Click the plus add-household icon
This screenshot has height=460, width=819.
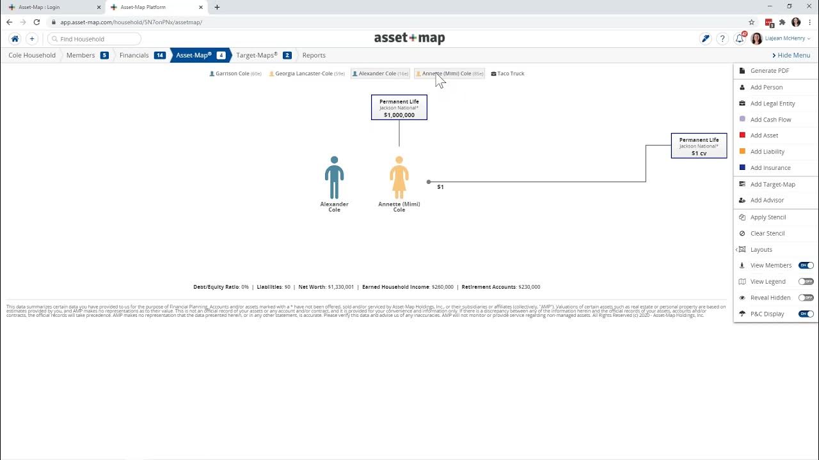tap(32, 39)
